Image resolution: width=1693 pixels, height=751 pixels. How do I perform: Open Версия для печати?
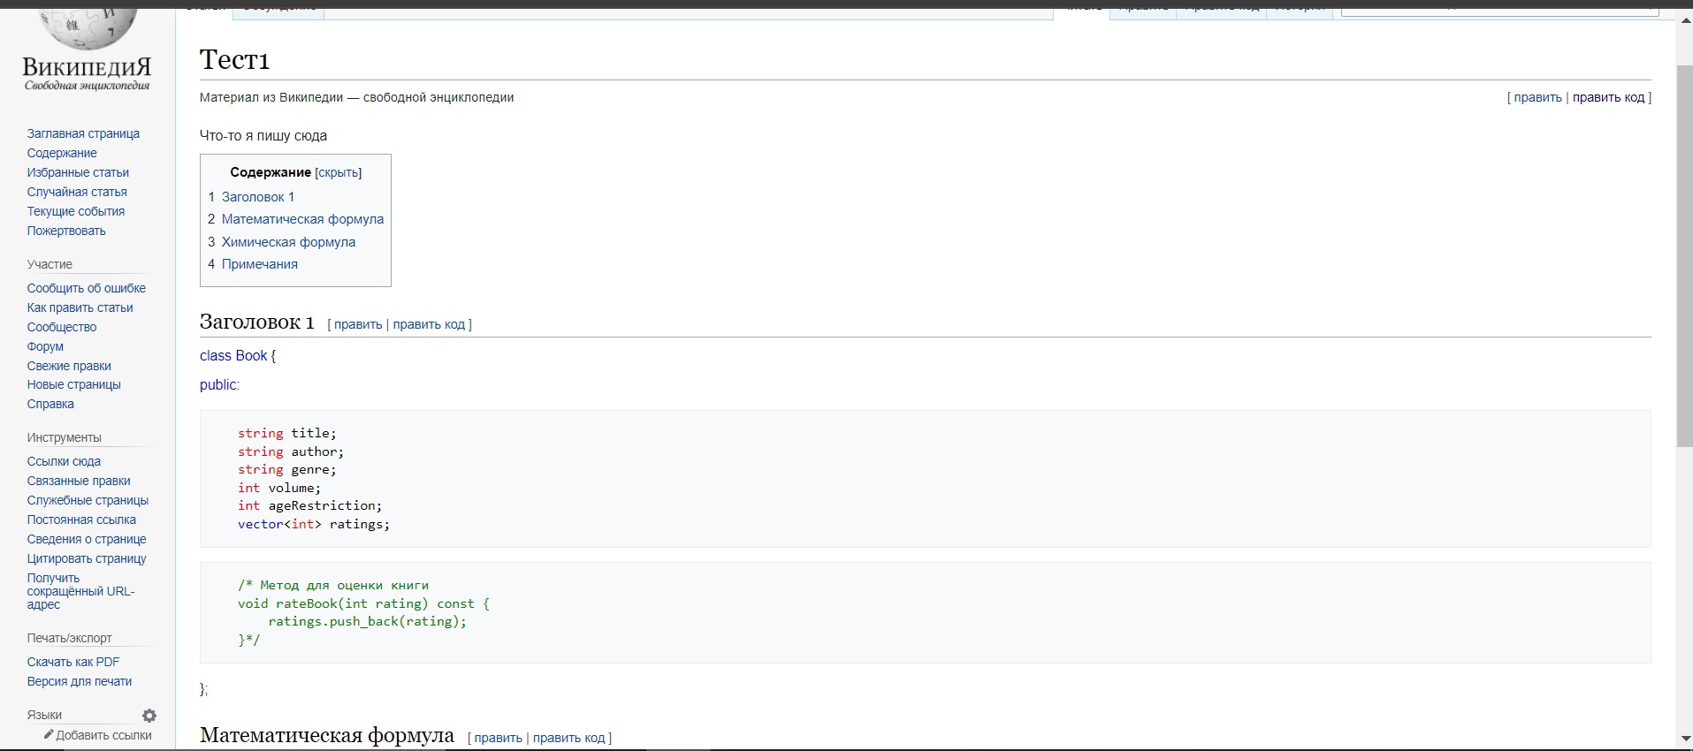pyautogui.click(x=80, y=681)
